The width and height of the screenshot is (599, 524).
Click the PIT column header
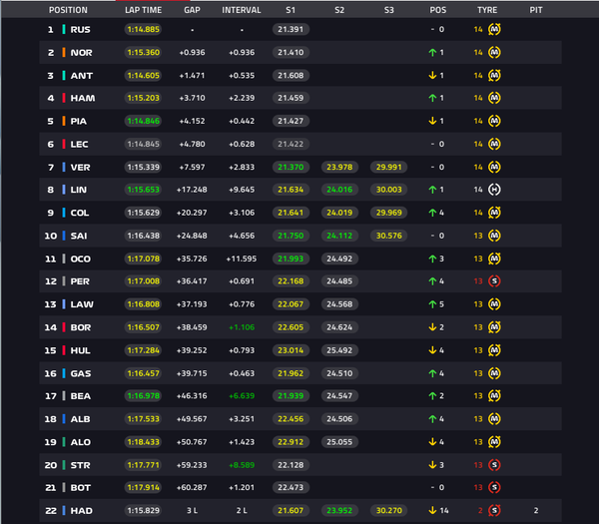click(x=536, y=10)
